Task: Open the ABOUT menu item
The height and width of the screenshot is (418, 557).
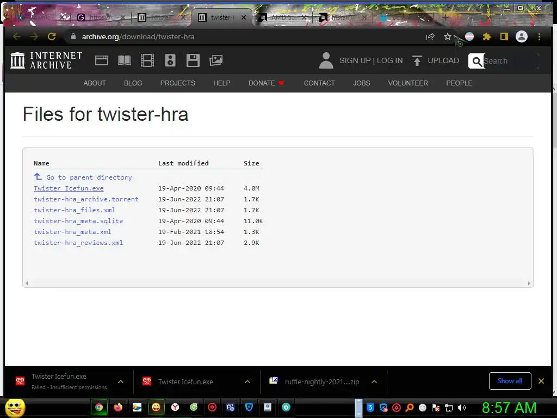Action: coord(95,83)
